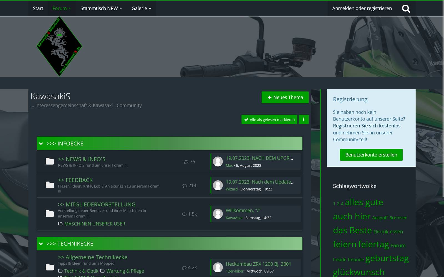Open thread 19.07.2023: Nach dem Update...
The image size is (444, 277).
click(x=260, y=182)
